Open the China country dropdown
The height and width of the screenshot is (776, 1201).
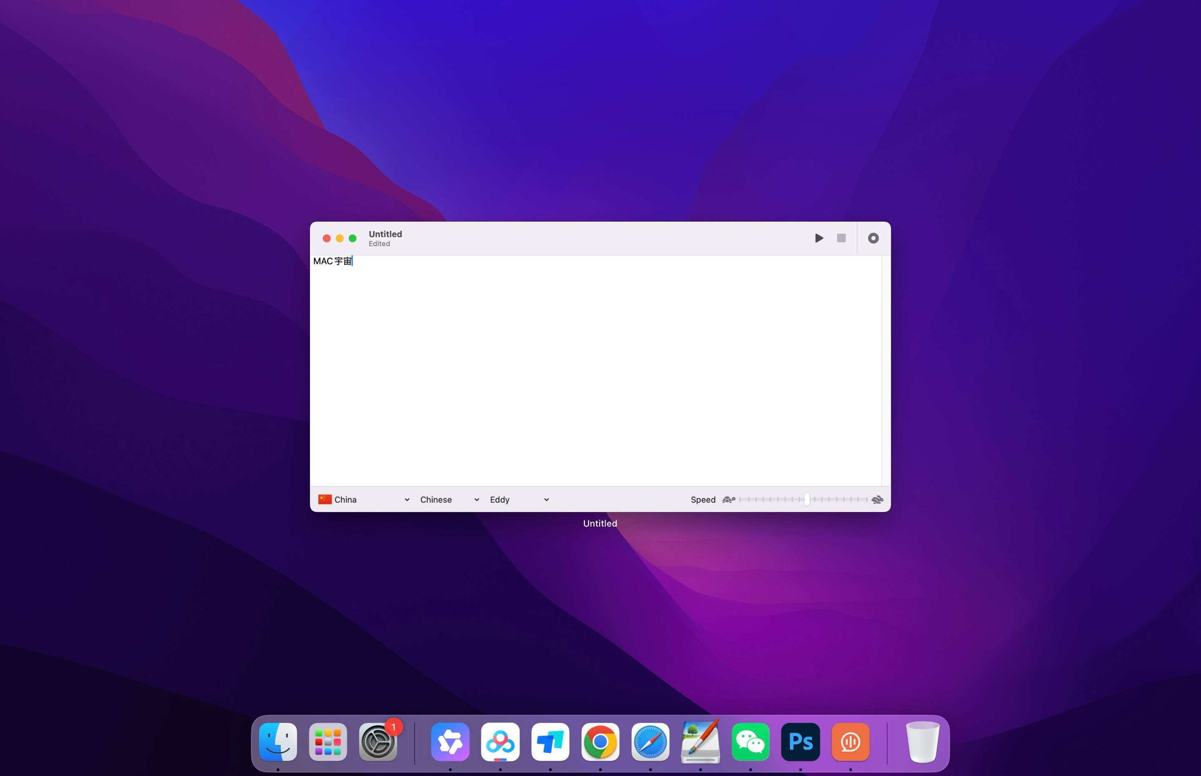(364, 499)
